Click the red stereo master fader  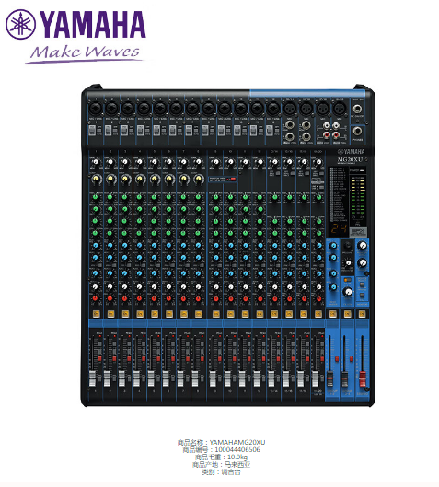pyautogui.click(x=363, y=378)
